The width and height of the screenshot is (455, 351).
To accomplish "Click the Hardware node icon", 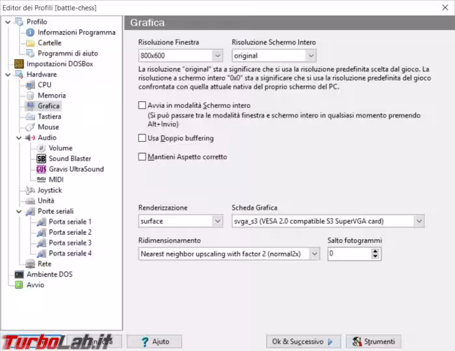I will pos(19,75).
